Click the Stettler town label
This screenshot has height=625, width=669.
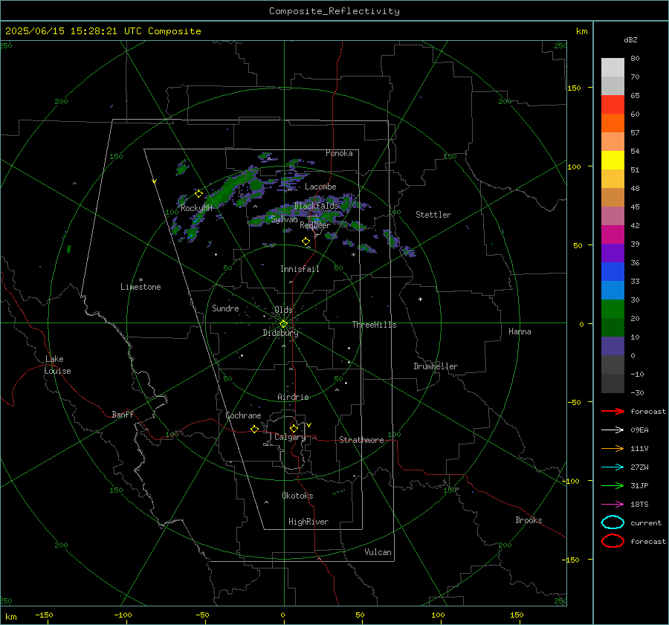coord(433,215)
